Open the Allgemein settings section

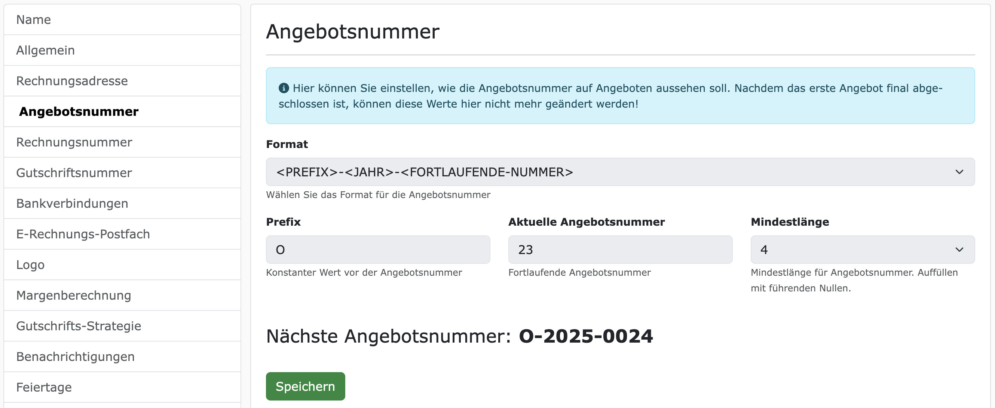click(45, 50)
